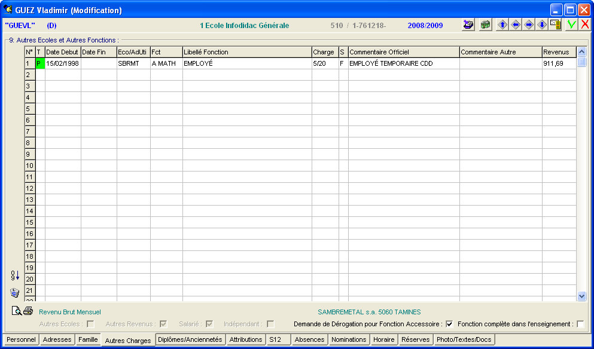Click the Revenu Brut Mensuel label

pyautogui.click(x=70, y=313)
